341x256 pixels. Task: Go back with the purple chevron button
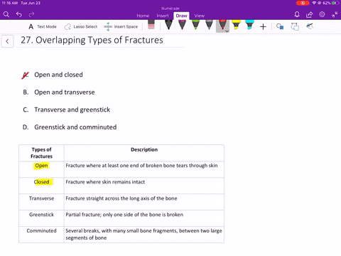(x=7, y=41)
